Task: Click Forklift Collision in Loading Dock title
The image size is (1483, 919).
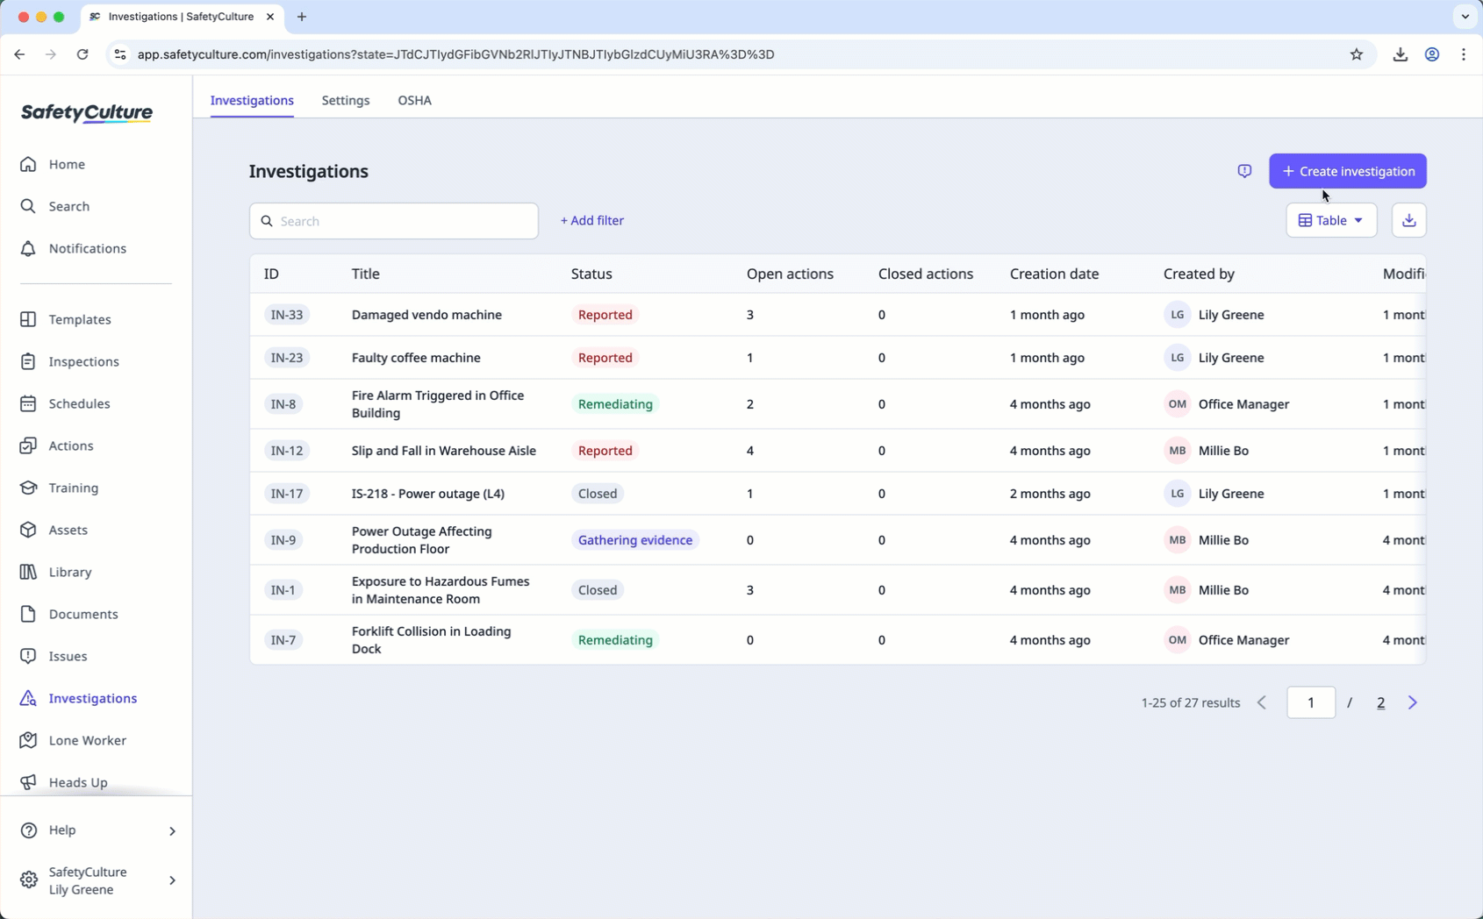Action: 431,640
